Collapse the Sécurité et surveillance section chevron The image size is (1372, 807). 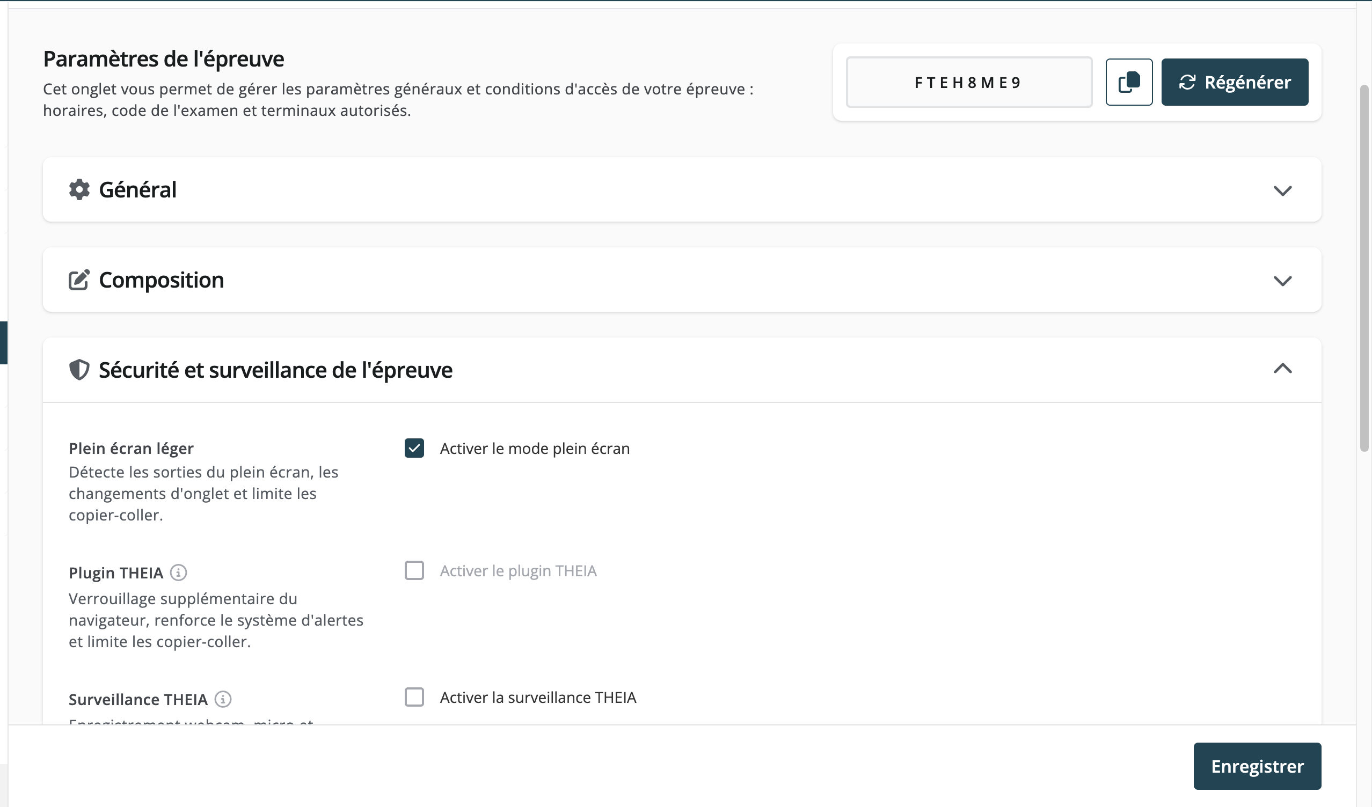pos(1283,369)
